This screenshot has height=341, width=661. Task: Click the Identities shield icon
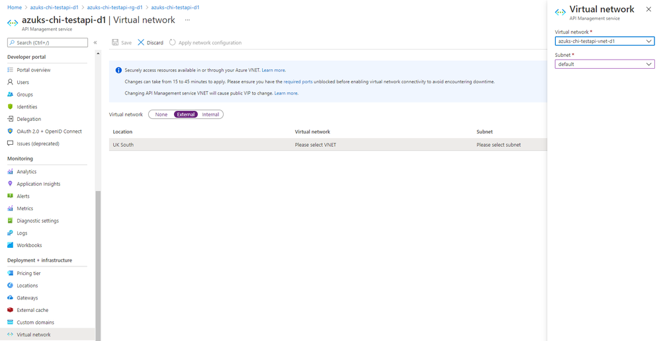pos(11,106)
